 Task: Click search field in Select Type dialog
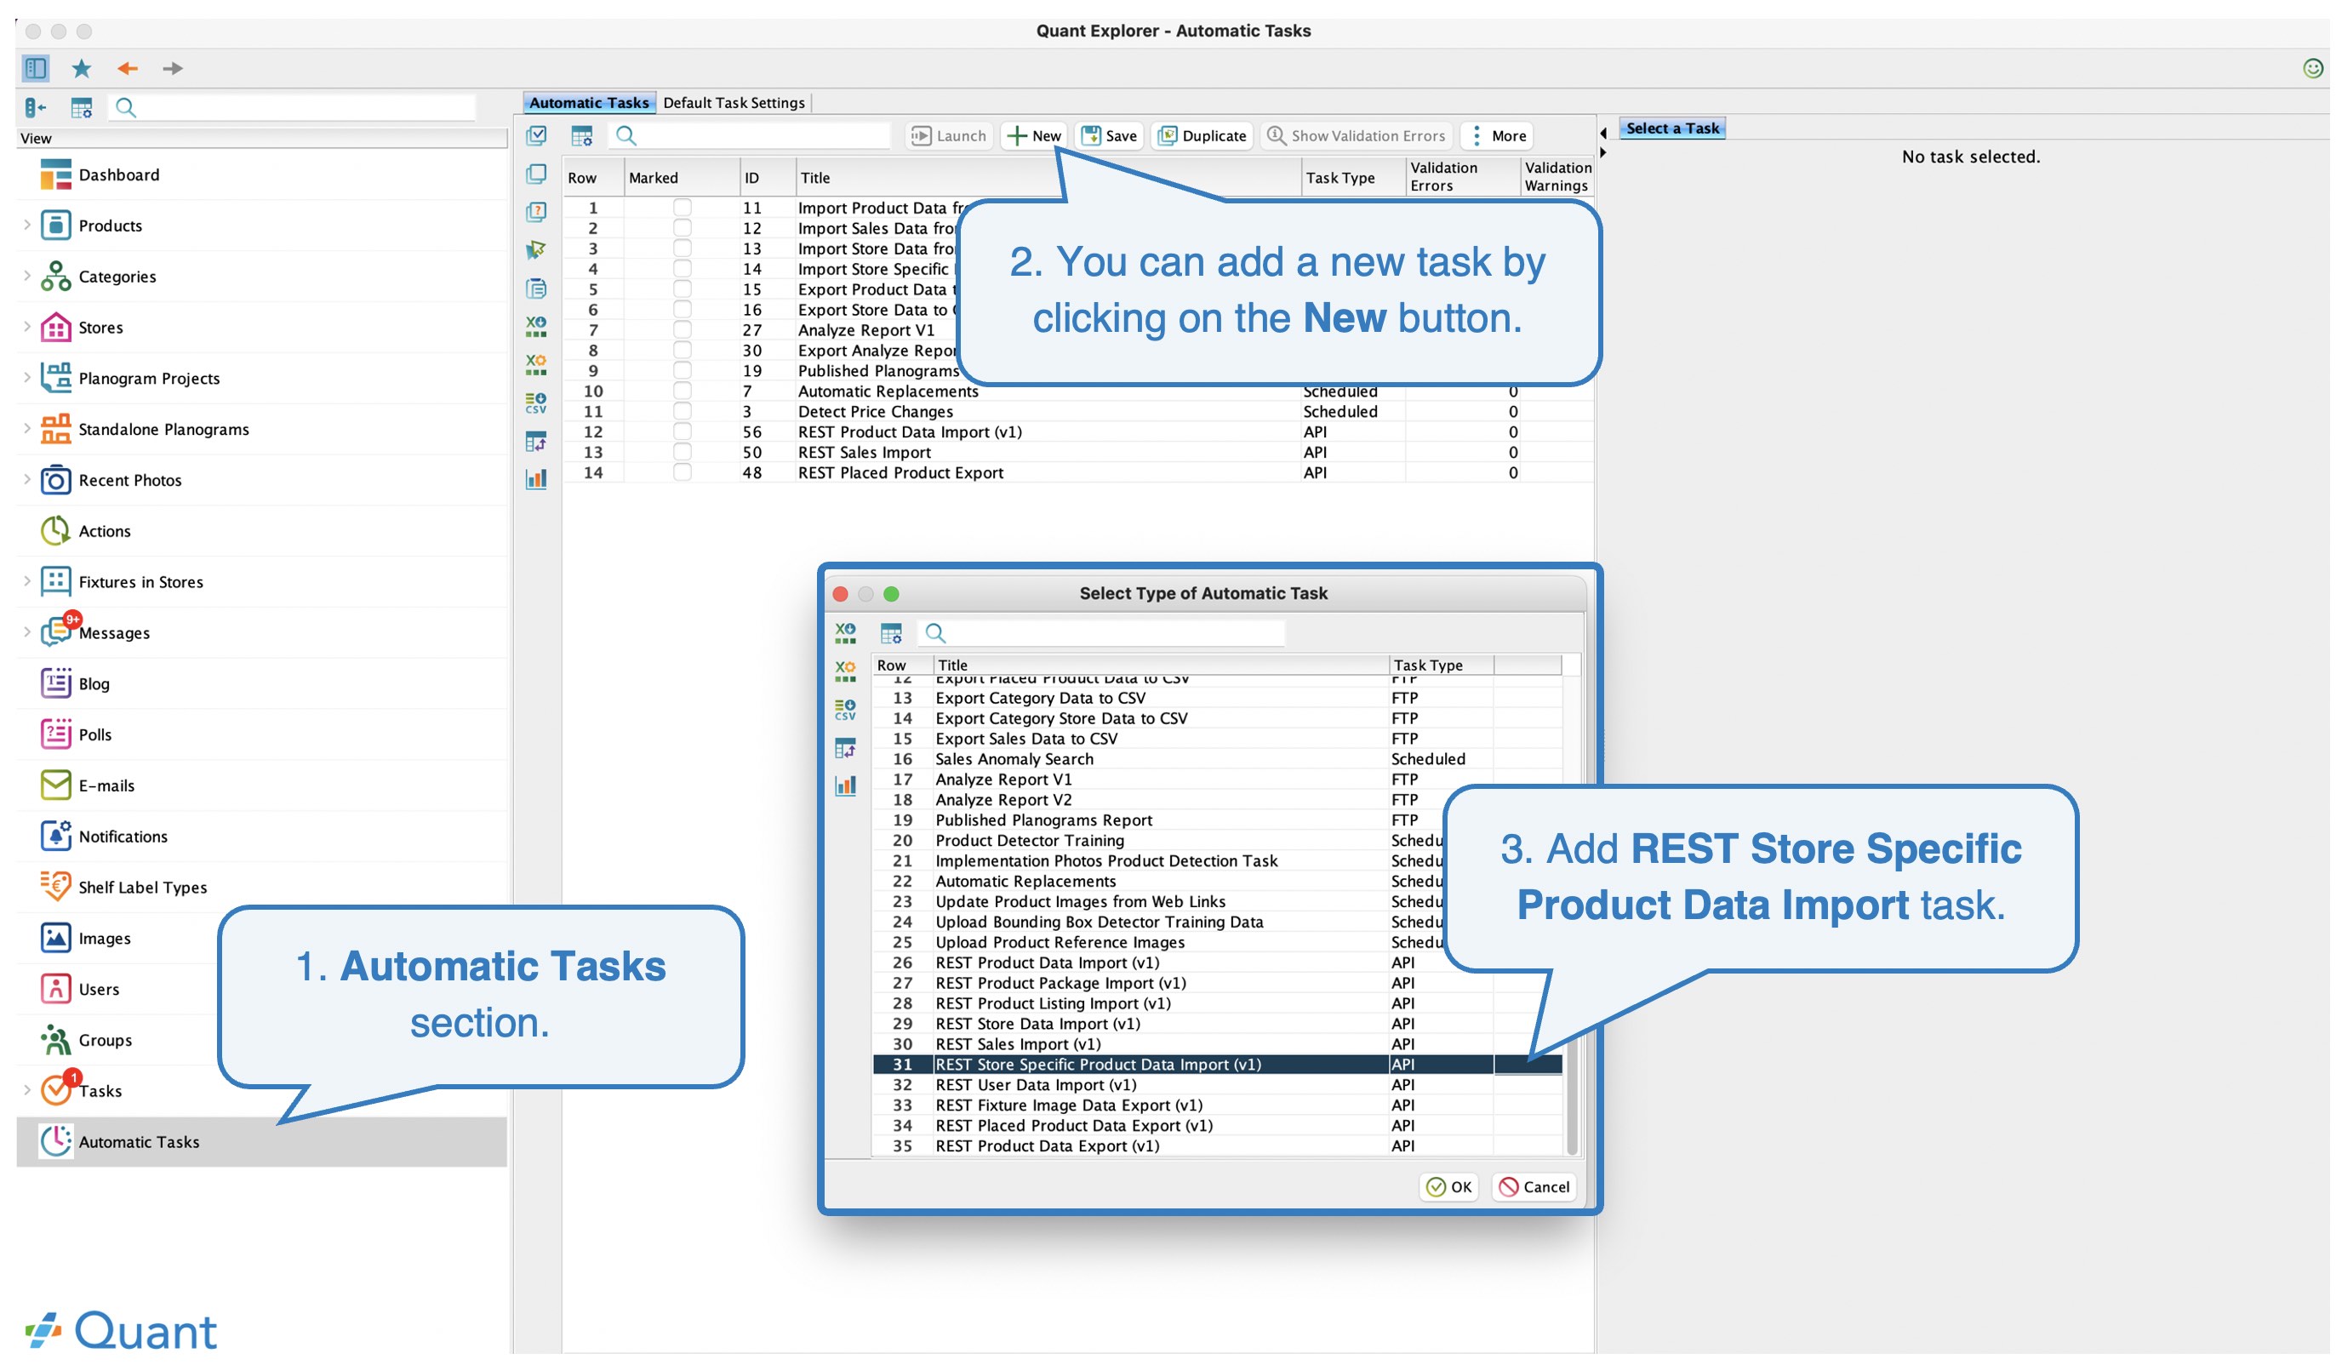[x=1102, y=633]
